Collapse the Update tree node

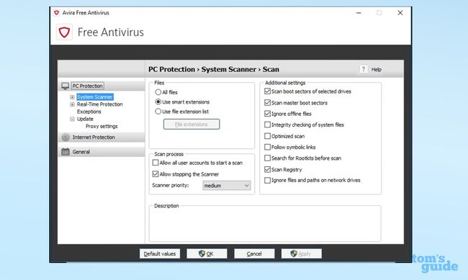pos(72,119)
